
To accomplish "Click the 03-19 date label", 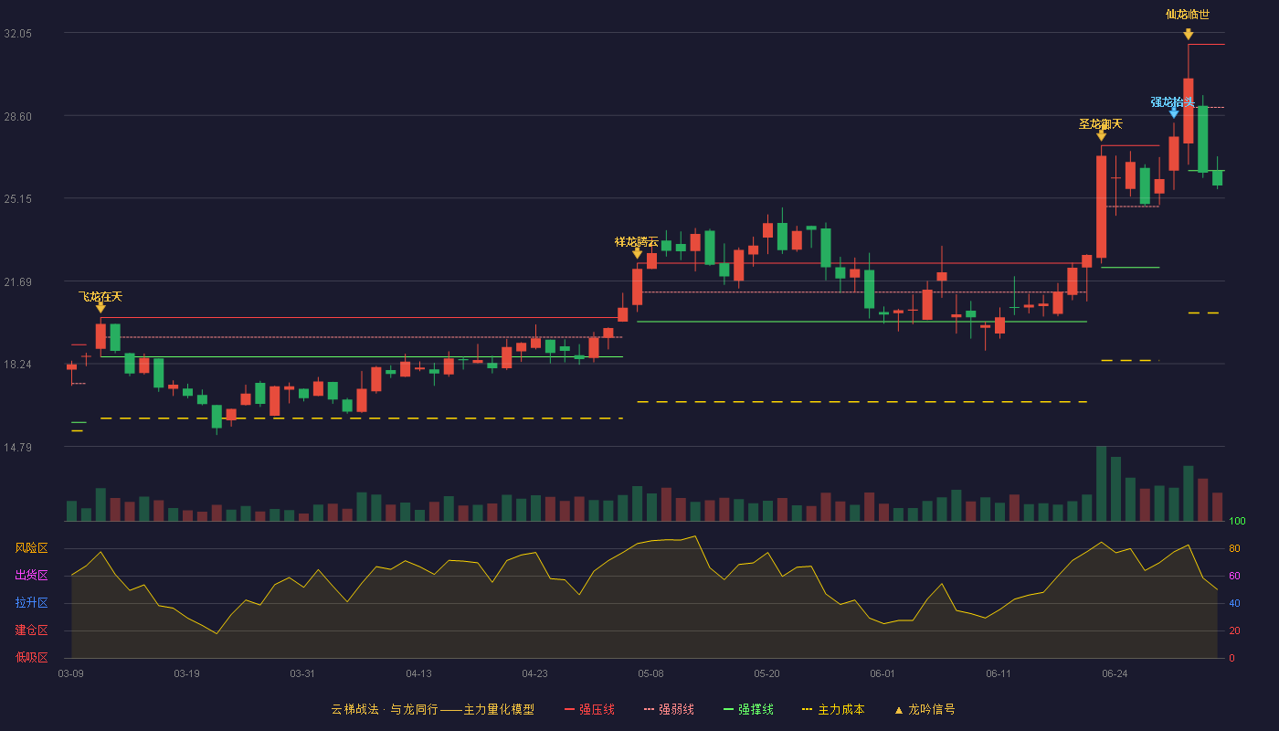I will pos(186,673).
